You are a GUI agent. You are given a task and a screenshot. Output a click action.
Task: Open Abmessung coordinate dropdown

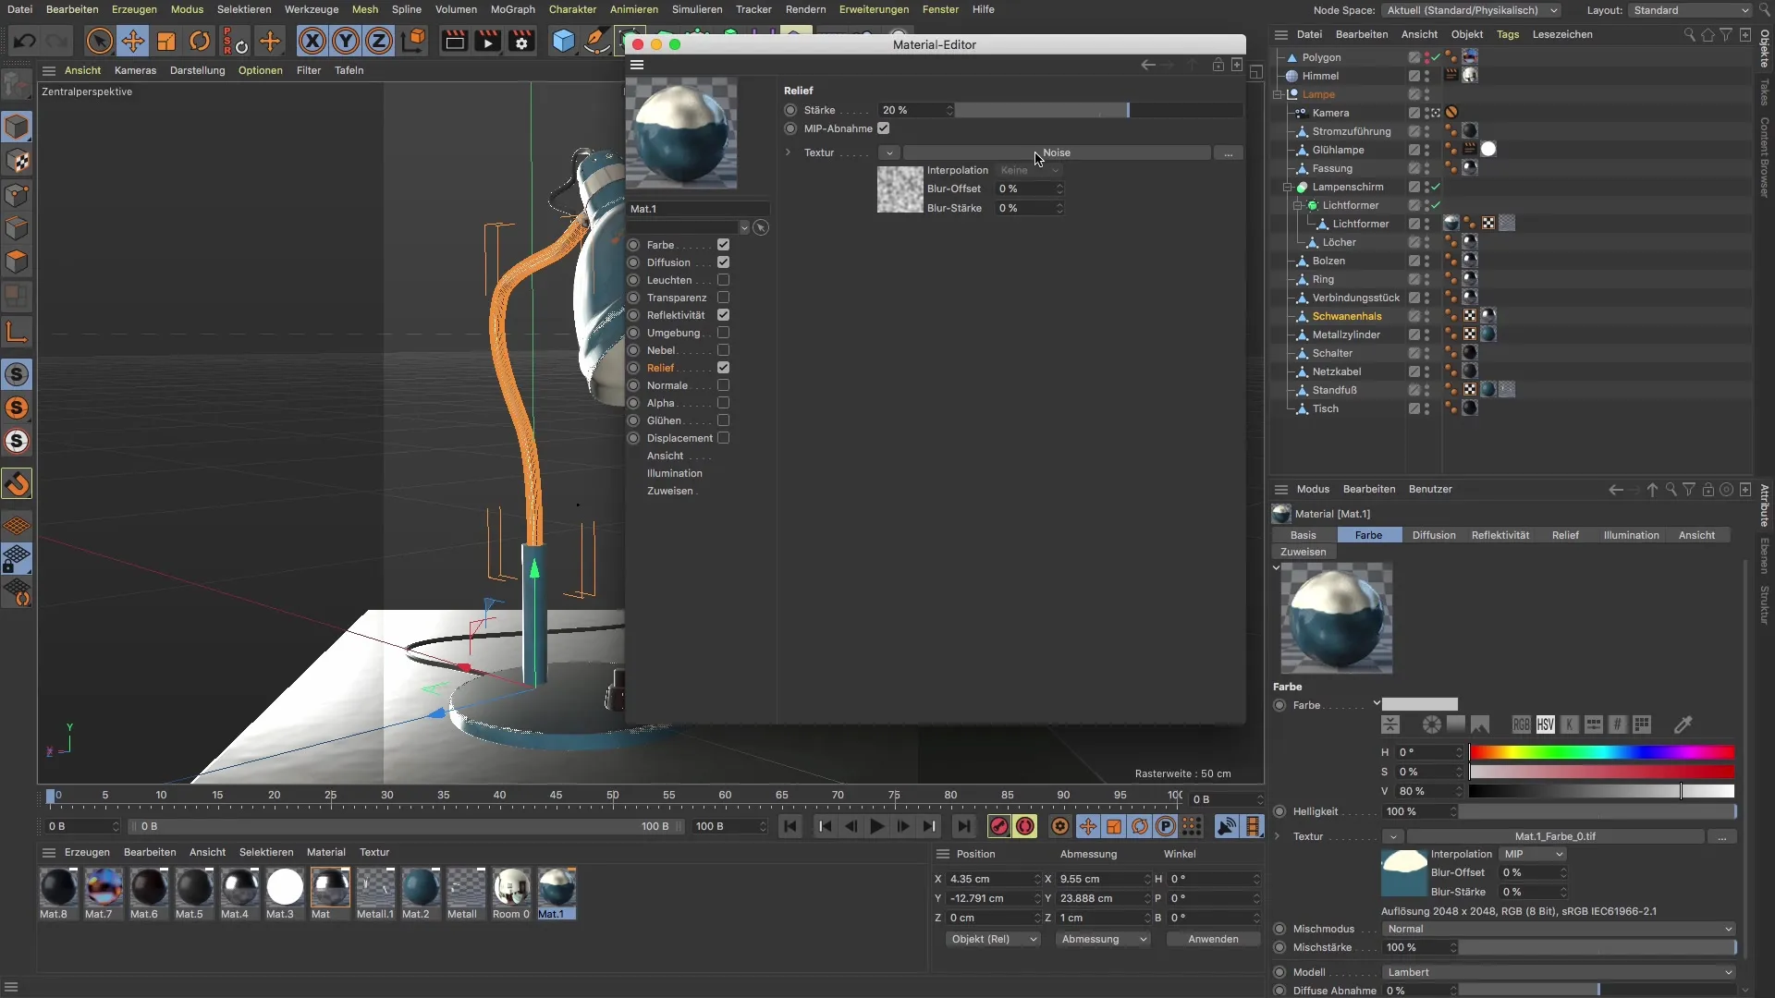[1104, 939]
